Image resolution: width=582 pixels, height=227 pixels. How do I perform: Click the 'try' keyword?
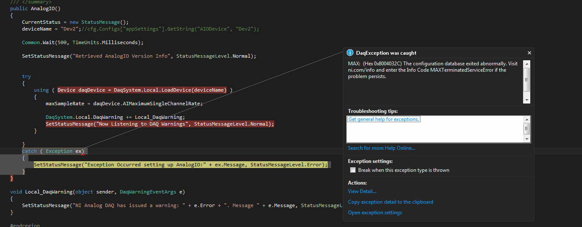point(26,76)
